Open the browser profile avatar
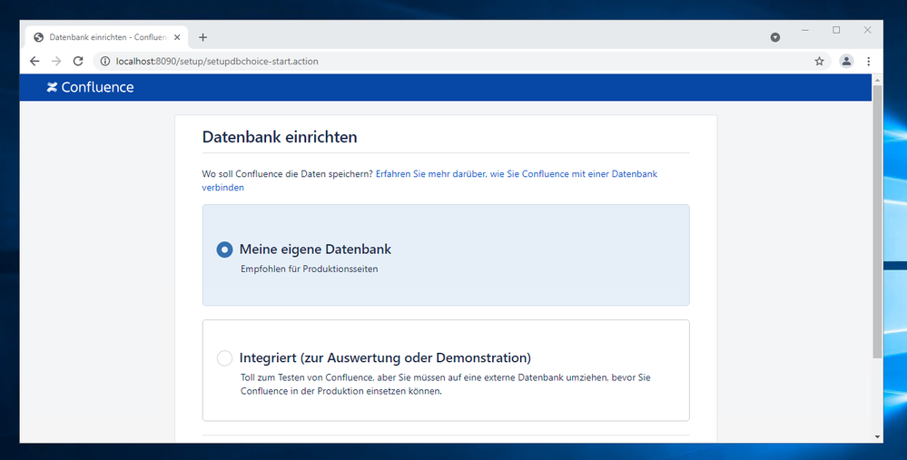 click(846, 62)
